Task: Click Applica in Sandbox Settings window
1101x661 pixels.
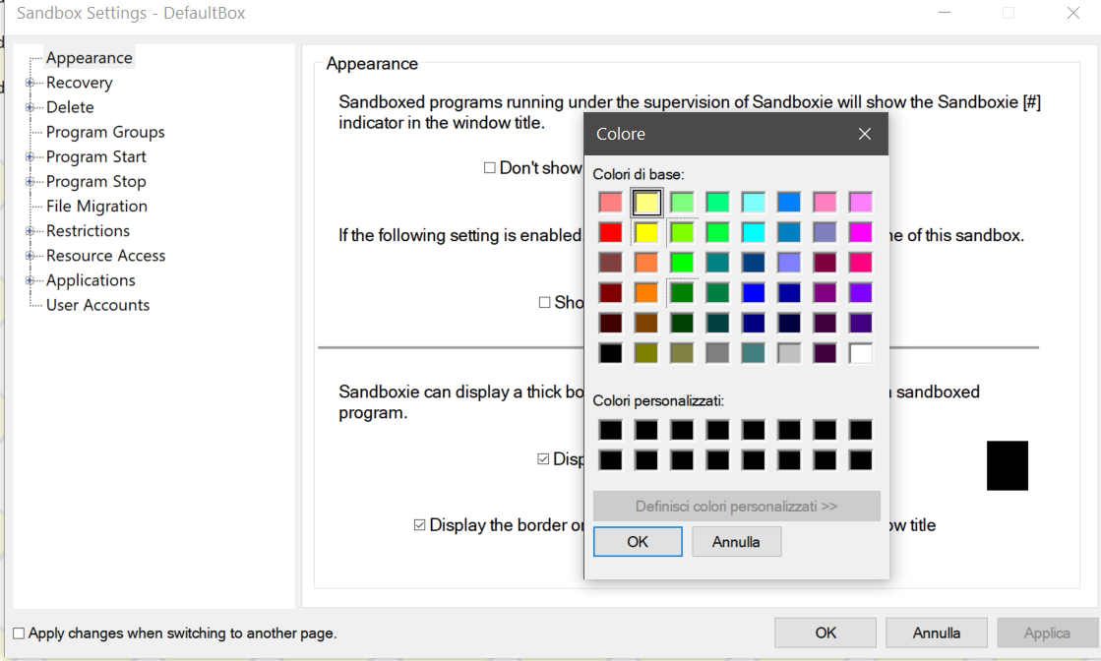Action: 1047,632
